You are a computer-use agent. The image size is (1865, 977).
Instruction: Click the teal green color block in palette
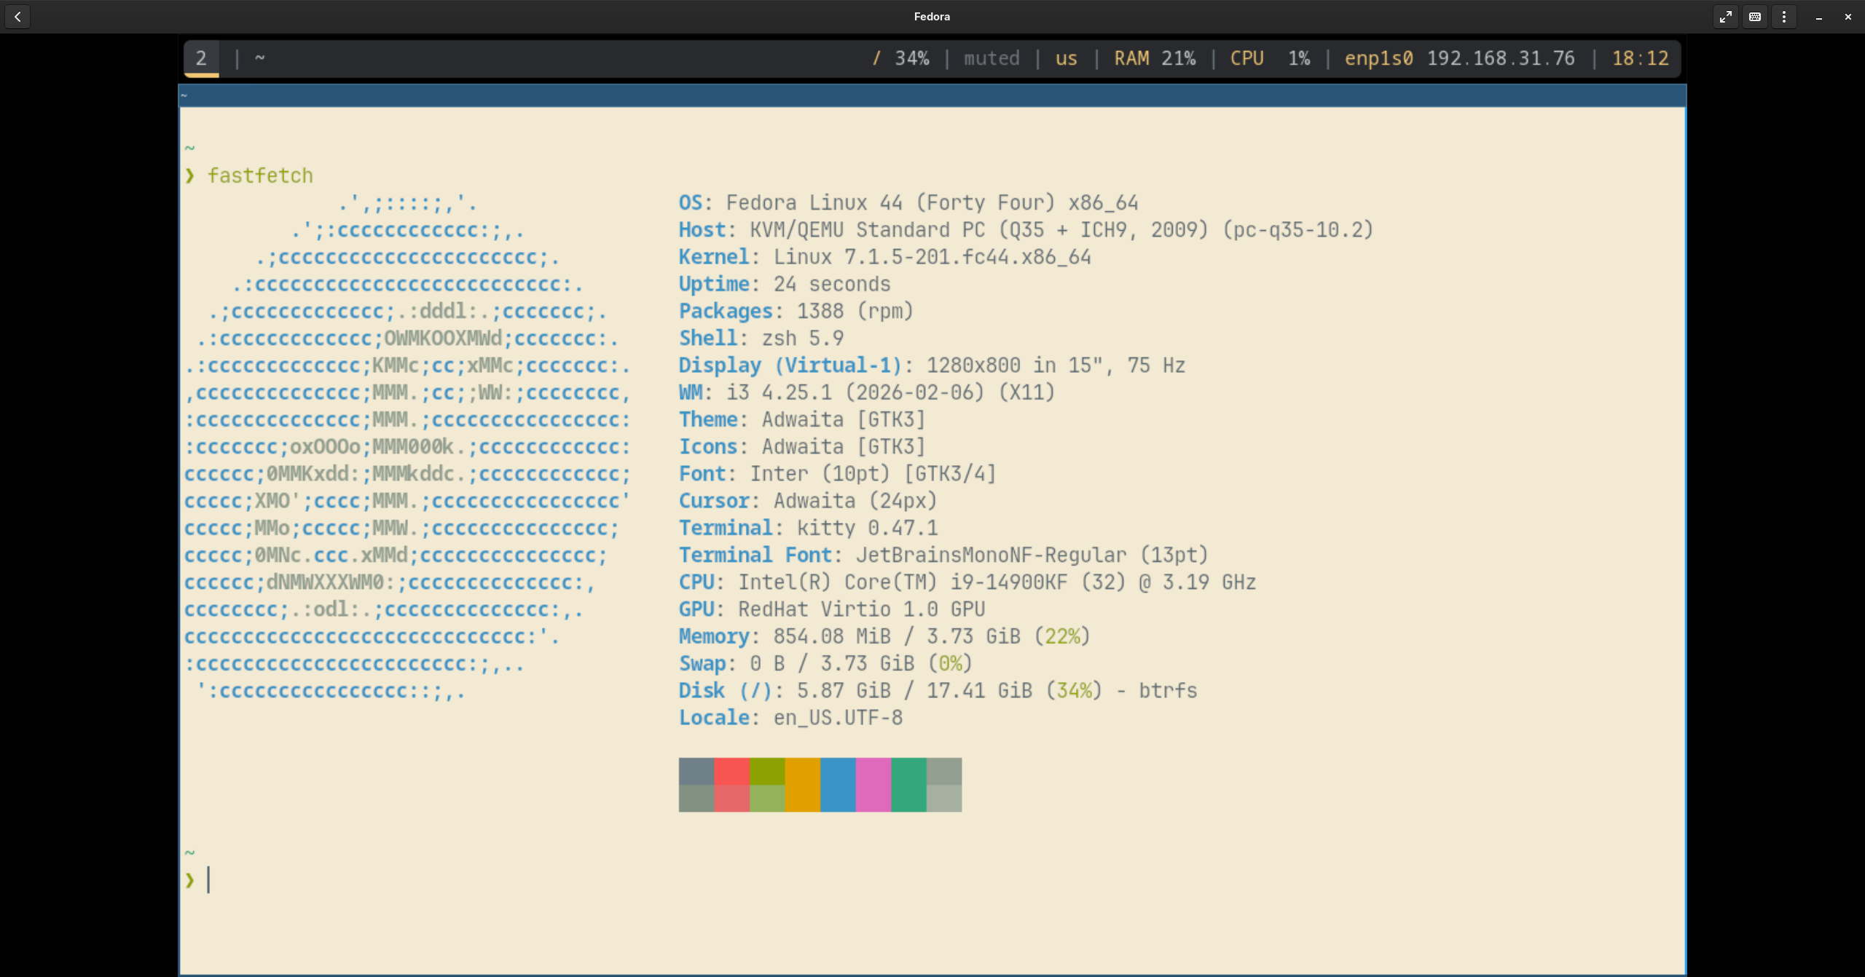908,785
